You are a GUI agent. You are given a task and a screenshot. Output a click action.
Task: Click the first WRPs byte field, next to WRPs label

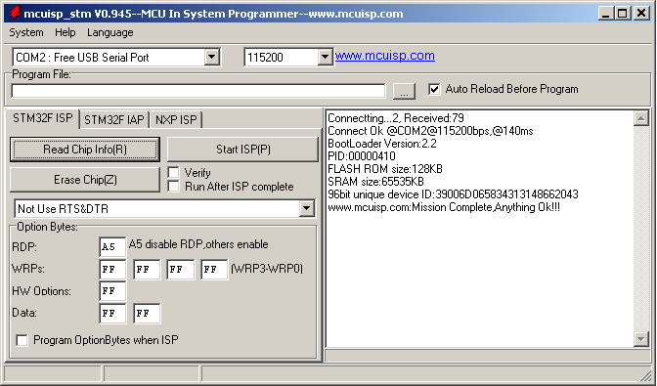112,269
